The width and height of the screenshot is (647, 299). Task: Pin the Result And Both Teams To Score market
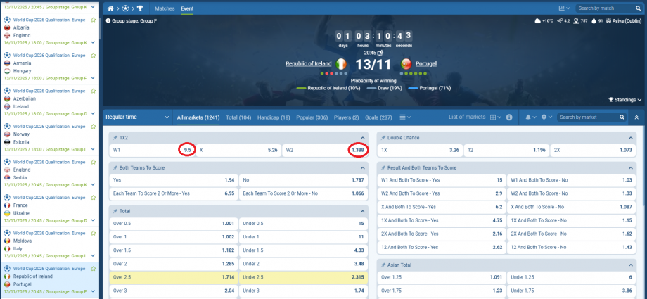coord(383,168)
